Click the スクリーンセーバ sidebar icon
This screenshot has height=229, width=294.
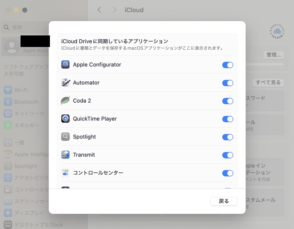8,201
